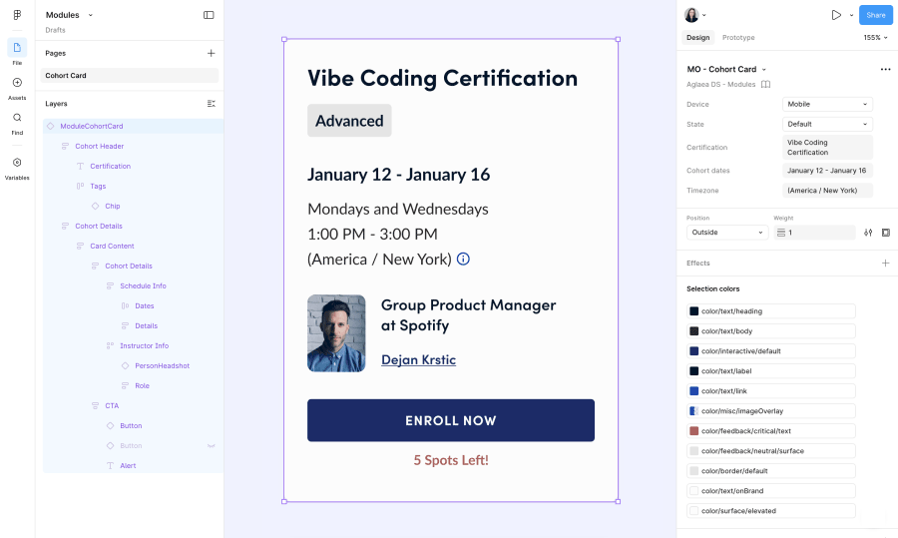Image resolution: width=898 pixels, height=538 pixels.
Task: Open component documentation book icon
Action: 765,84
